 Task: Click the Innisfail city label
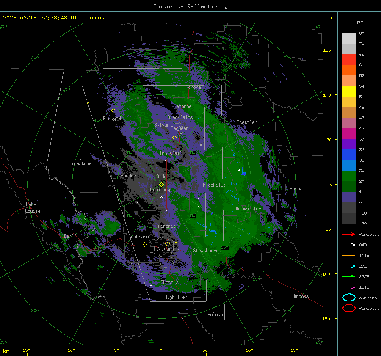(x=171, y=153)
